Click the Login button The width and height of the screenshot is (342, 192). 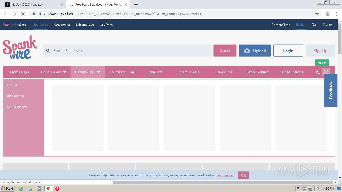click(288, 51)
